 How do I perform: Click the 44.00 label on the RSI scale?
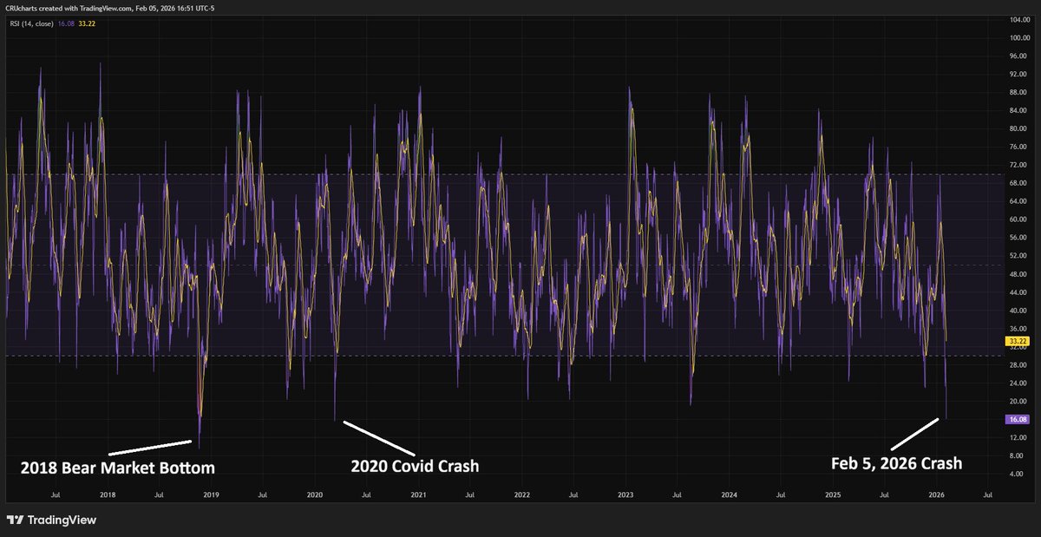pyautogui.click(x=1019, y=292)
